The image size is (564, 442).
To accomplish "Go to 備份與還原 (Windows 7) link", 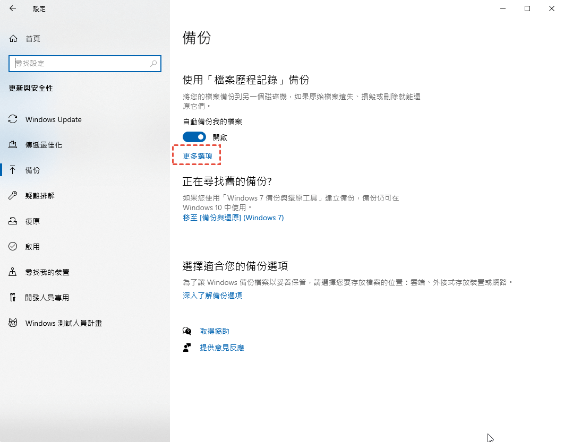I will point(233,218).
